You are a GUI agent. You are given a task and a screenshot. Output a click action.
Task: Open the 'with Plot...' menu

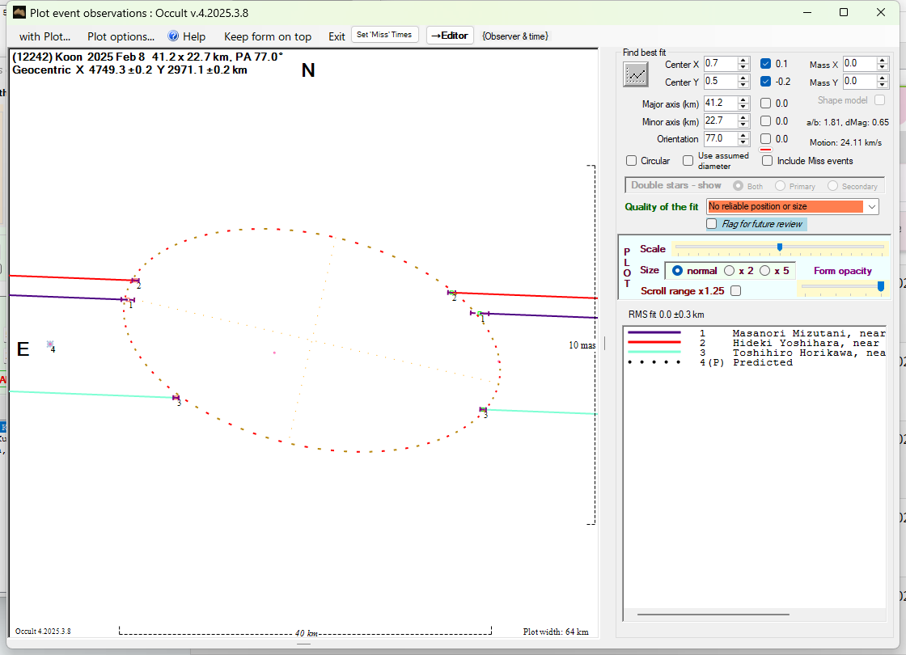[x=44, y=36]
